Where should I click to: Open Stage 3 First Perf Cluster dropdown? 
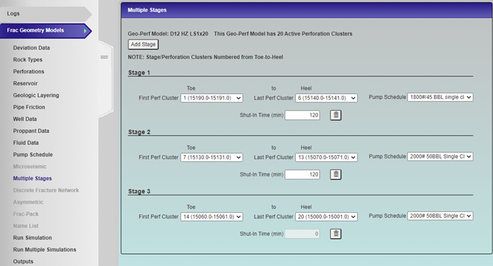click(x=211, y=217)
